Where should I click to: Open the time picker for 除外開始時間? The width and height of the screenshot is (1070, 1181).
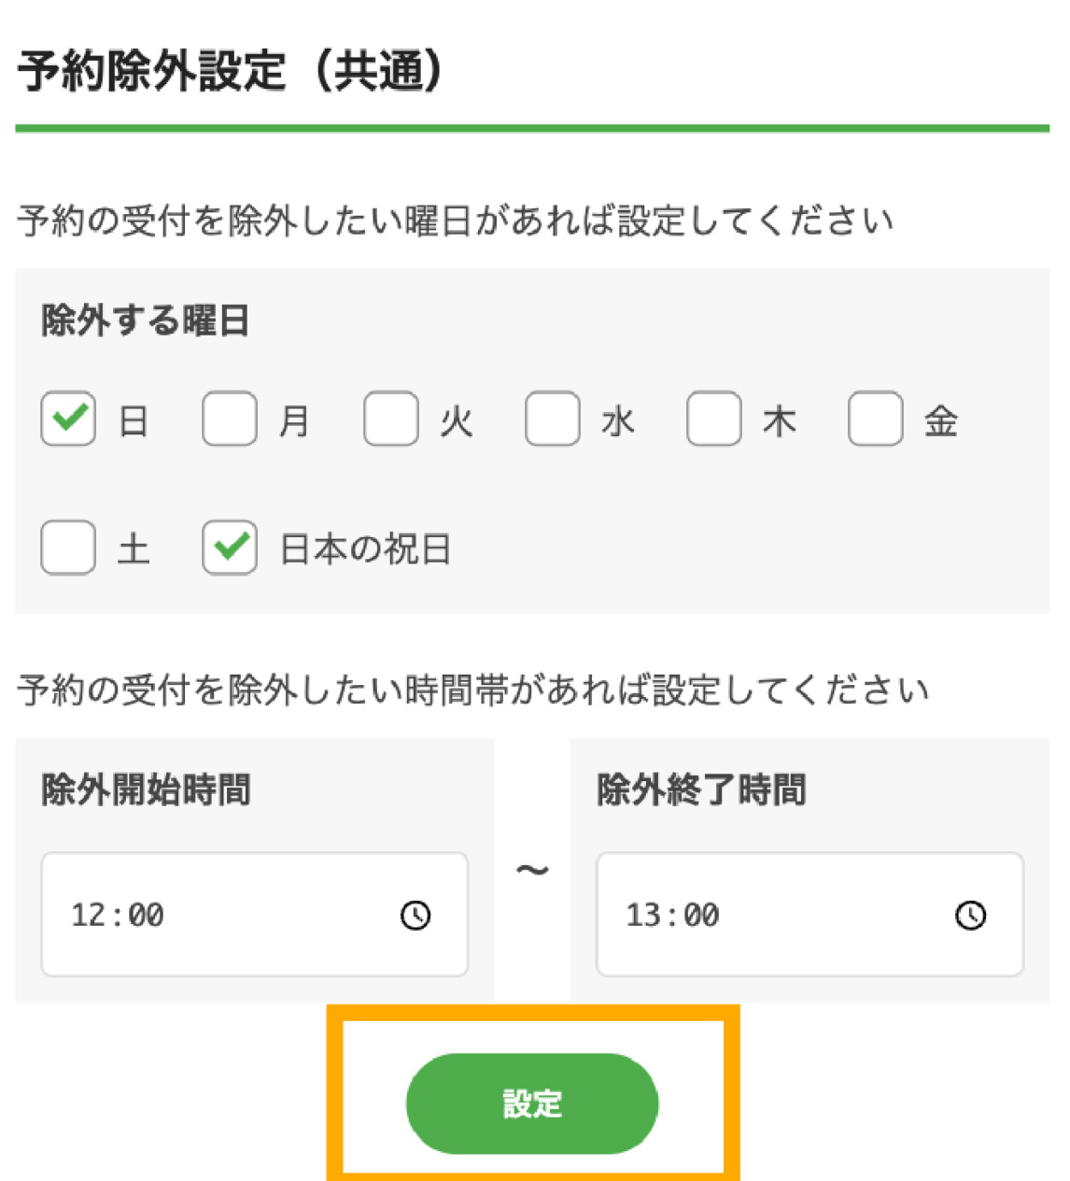click(415, 915)
